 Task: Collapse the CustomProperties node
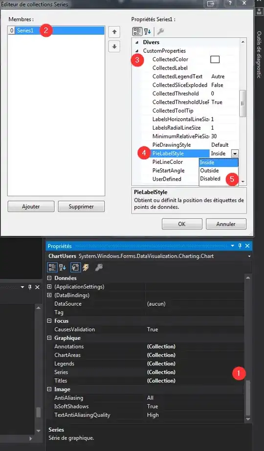pos(137,51)
